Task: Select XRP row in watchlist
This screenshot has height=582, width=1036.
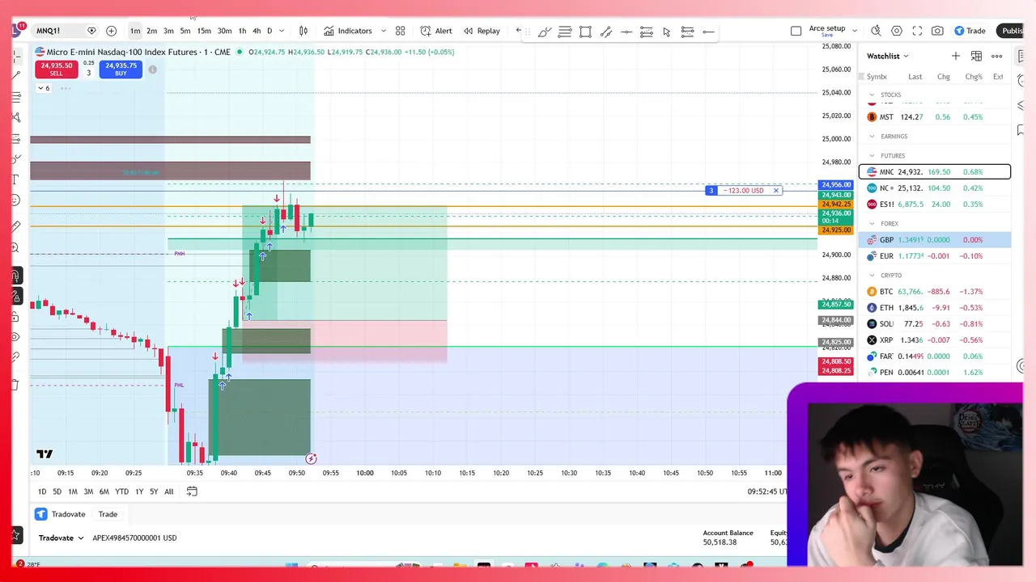Action: pyautogui.click(x=935, y=340)
